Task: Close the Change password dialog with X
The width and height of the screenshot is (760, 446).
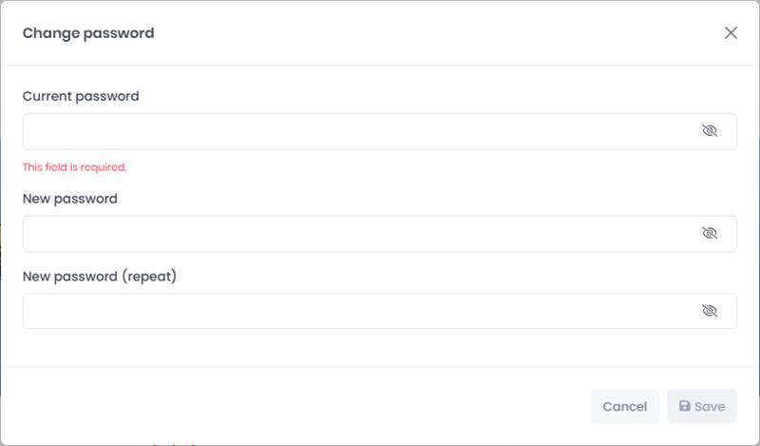Action: point(731,32)
